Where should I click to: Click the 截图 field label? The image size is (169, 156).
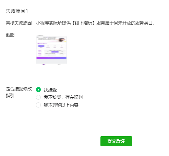click(10, 35)
